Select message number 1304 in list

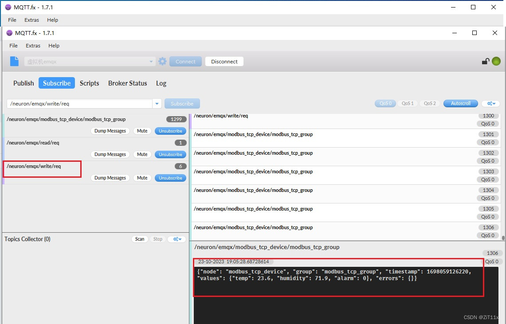pos(346,195)
